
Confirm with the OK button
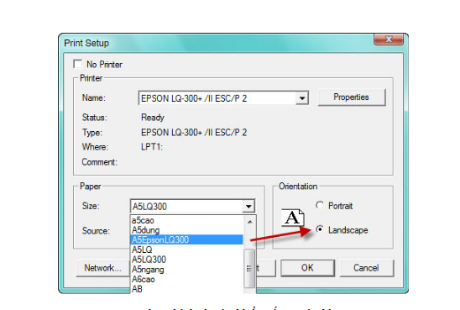[x=307, y=268]
